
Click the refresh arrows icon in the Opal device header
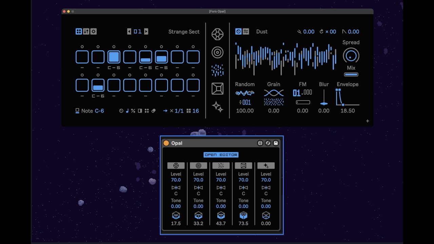click(x=268, y=143)
